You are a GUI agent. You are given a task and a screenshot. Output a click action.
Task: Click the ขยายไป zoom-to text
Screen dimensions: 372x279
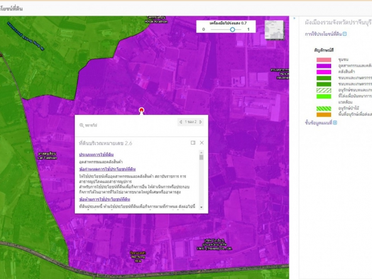(91, 125)
